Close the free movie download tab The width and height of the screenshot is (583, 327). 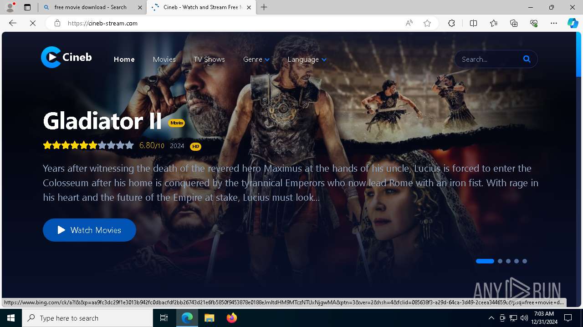click(140, 7)
